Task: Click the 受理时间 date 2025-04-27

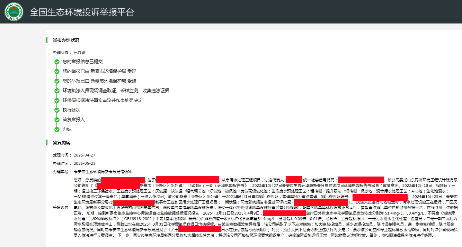Action: click(84, 155)
